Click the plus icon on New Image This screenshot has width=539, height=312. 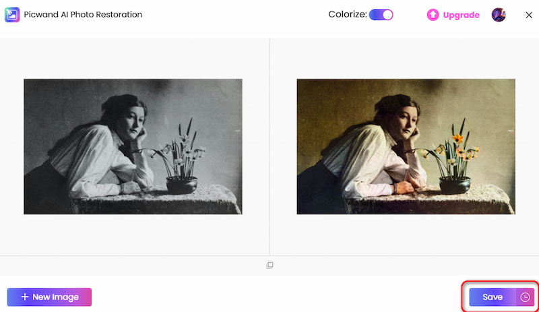tap(25, 297)
